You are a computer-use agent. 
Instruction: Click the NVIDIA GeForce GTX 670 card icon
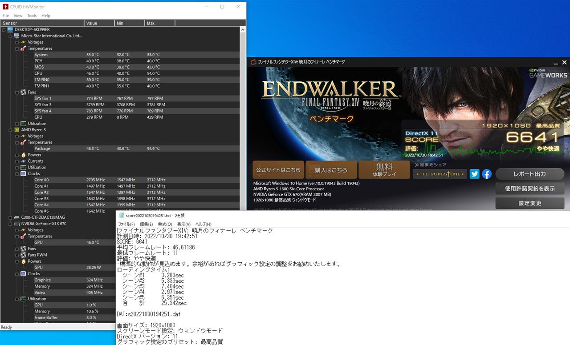tap(17, 224)
